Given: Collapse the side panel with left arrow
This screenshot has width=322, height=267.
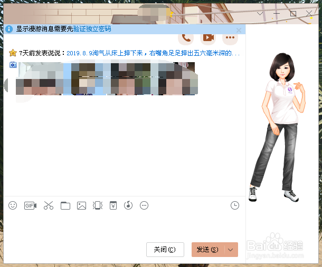Looking at the screenshot, I should pyautogui.click(x=6, y=85).
